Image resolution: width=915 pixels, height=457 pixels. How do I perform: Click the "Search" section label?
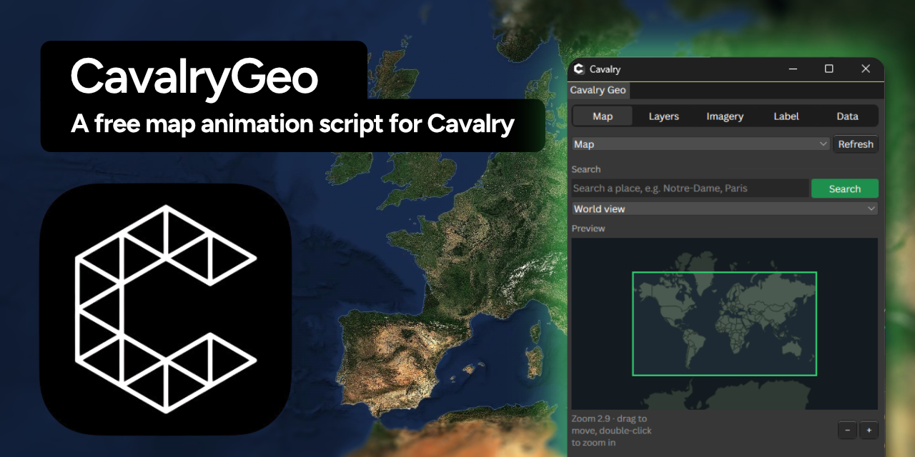[586, 169]
